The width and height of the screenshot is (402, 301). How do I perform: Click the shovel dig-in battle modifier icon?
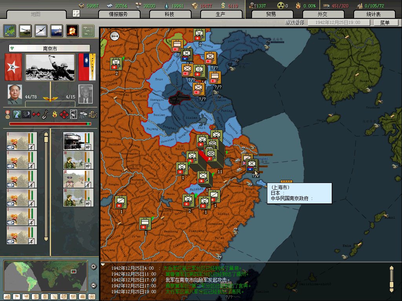point(45,114)
